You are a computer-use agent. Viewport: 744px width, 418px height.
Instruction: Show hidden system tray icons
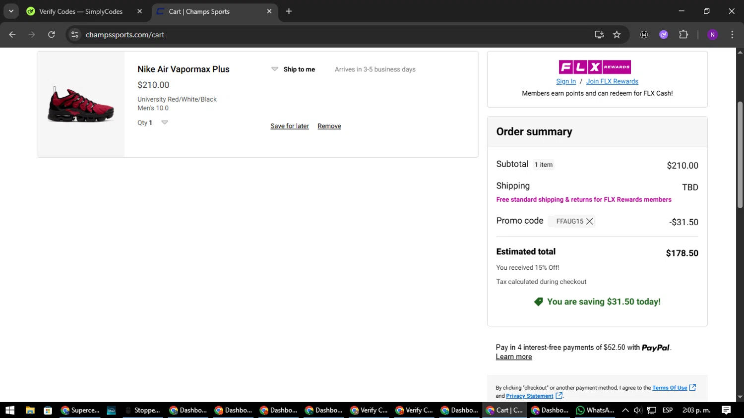pos(625,410)
